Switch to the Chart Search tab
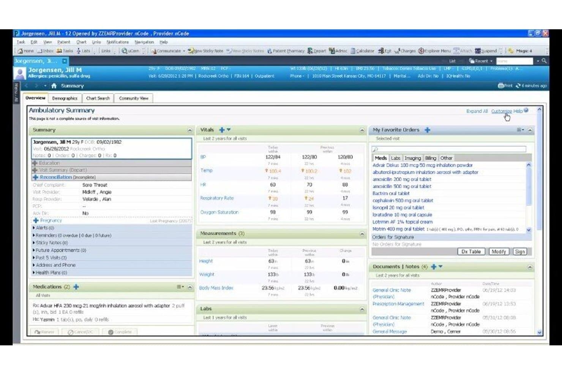 98,98
